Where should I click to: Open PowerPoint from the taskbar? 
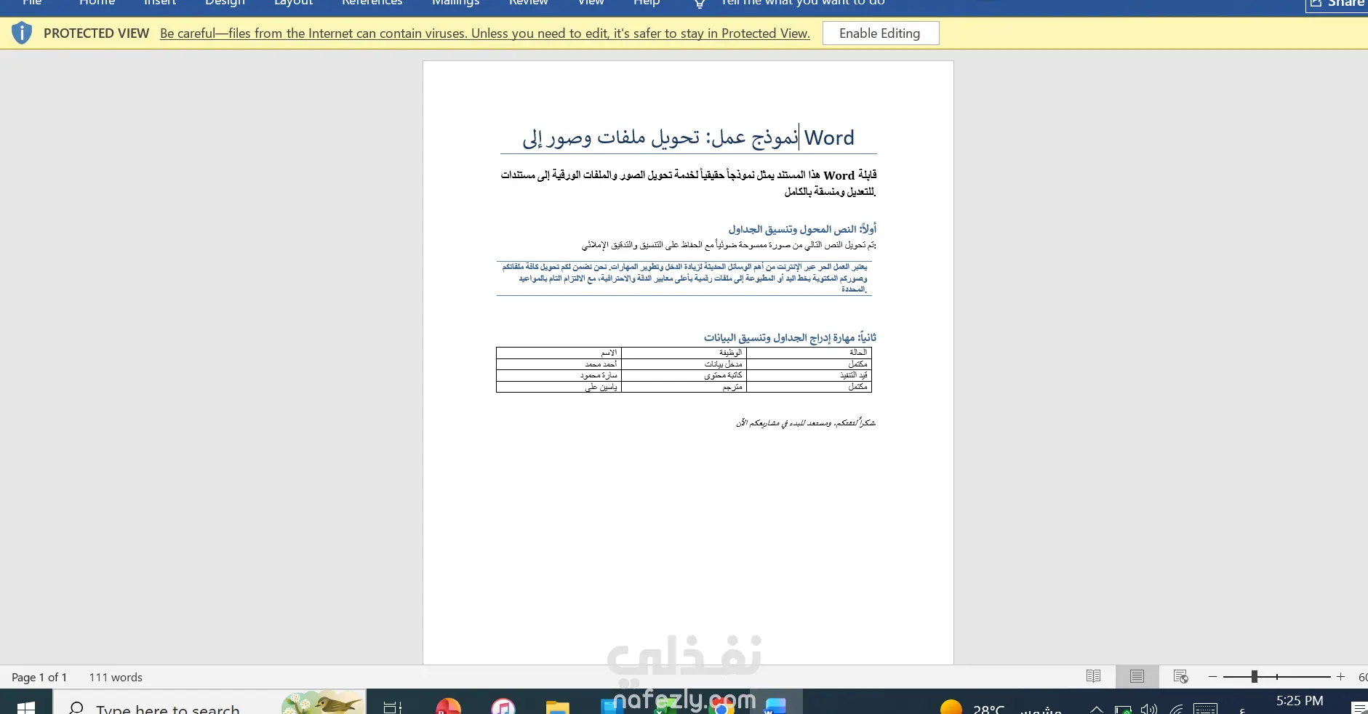click(x=448, y=706)
